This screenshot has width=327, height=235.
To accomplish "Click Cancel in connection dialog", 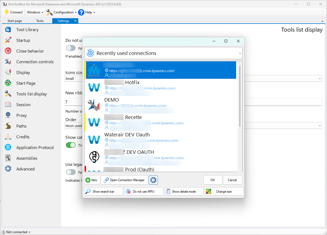I will [x=232, y=180].
